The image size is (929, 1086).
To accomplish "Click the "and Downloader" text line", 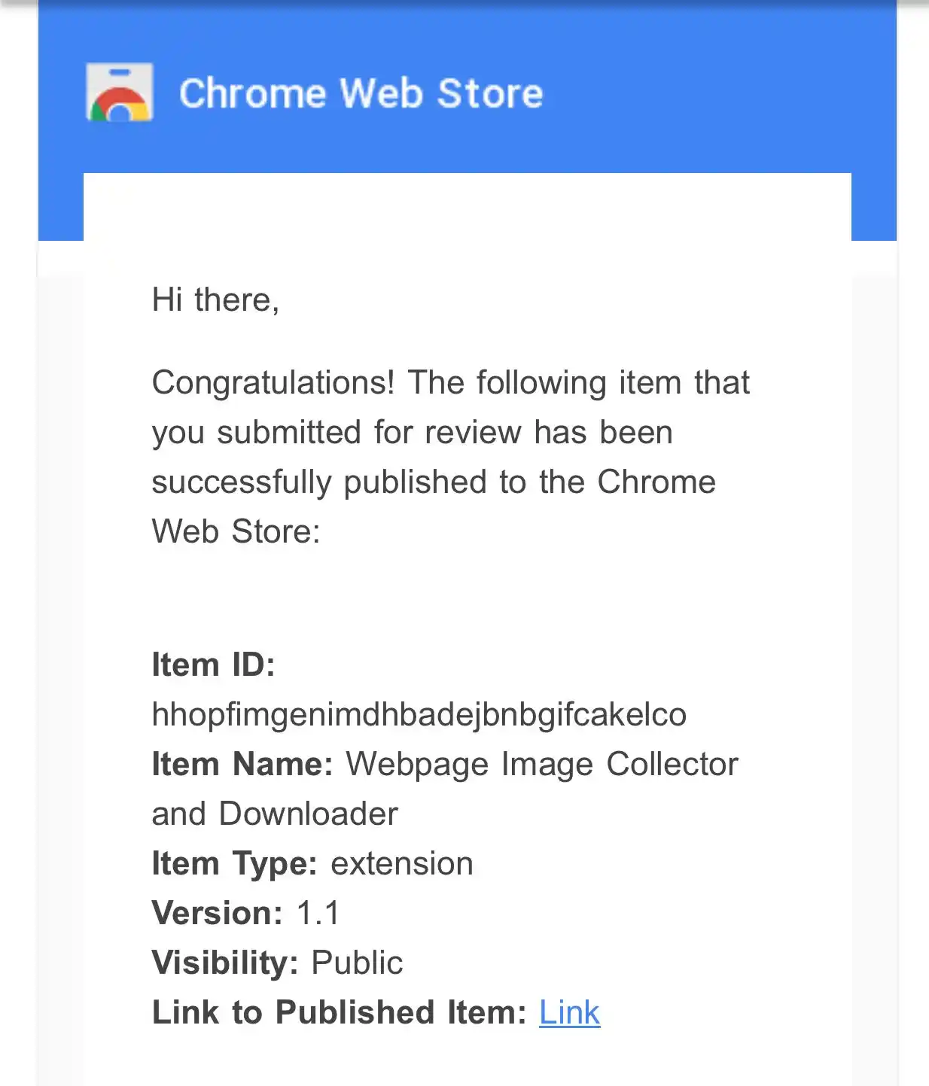I will point(275,814).
